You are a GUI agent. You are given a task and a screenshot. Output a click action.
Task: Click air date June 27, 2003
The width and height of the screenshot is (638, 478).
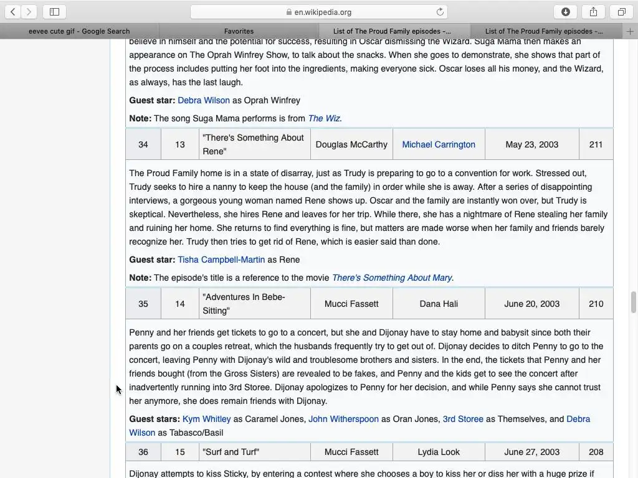(532, 452)
